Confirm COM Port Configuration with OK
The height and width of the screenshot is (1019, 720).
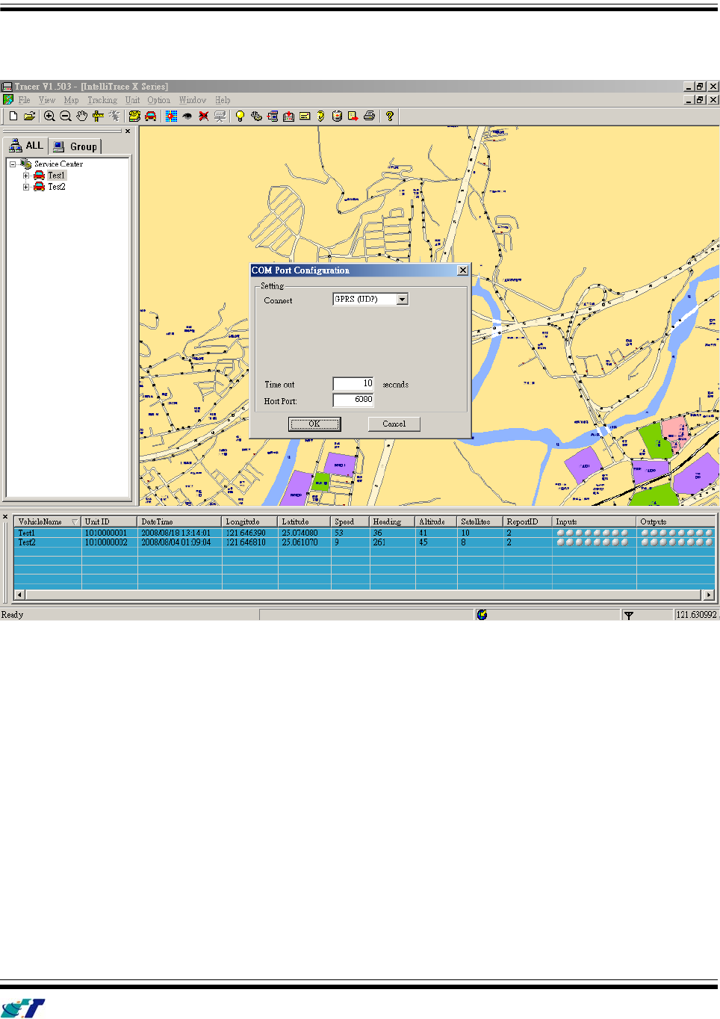point(314,424)
